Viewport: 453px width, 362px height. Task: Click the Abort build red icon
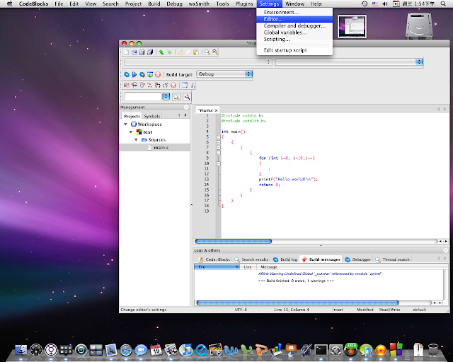[x=158, y=74]
